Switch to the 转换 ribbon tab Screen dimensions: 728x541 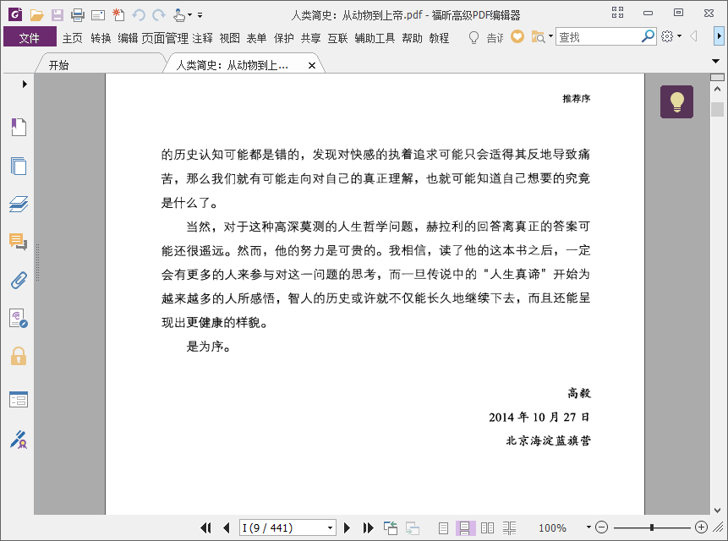point(101,38)
